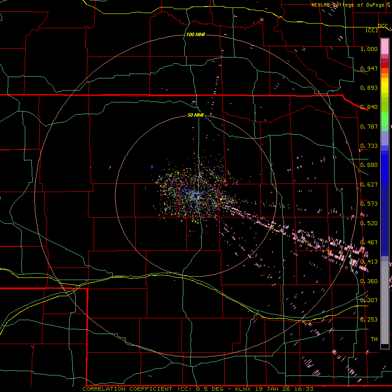Click the "TH" threshold label on scale
392x392 pixels.
tap(374, 339)
